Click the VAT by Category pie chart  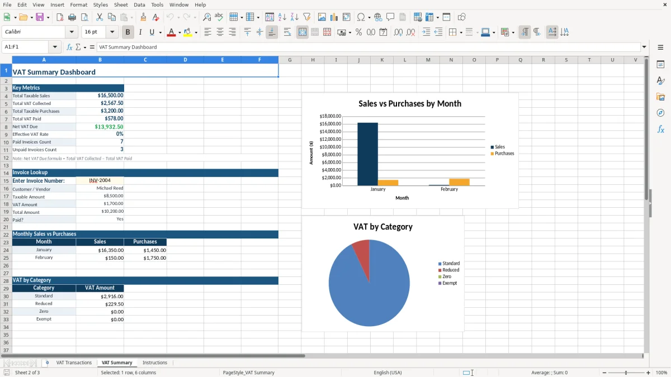369,283
